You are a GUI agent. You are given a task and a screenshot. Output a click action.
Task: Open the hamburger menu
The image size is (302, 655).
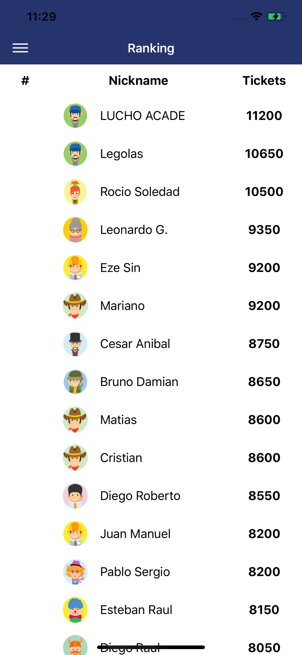pos(20,48)
